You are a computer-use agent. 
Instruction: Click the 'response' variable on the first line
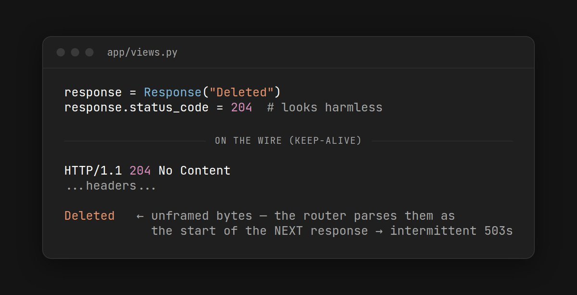[93, 93]
